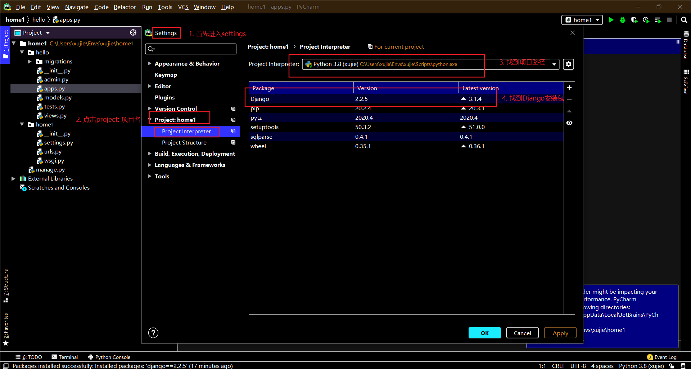
Task: Click CRLF line separator in status bar
Action: pos(558,366)
